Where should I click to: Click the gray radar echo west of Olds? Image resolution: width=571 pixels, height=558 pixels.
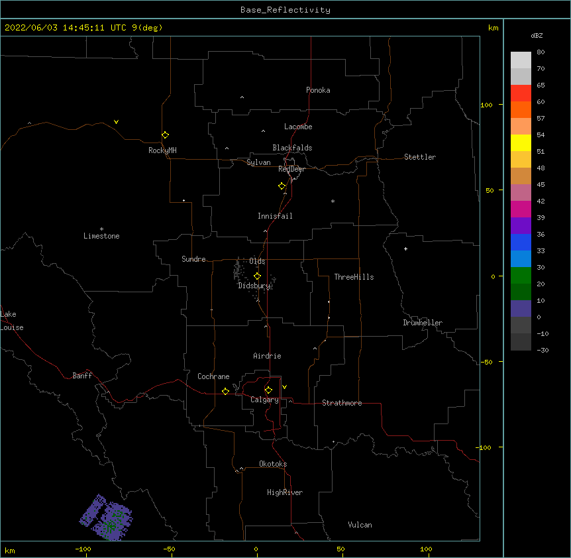point(238,270)
